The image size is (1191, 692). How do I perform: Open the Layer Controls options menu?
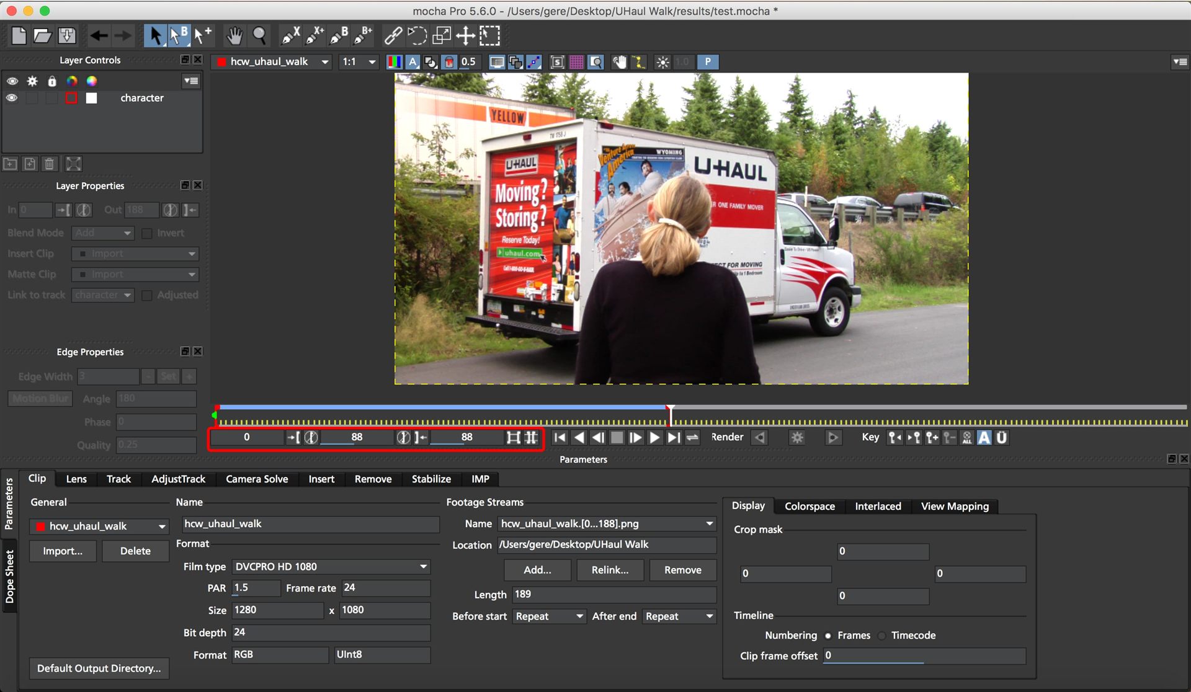point(191,81)
